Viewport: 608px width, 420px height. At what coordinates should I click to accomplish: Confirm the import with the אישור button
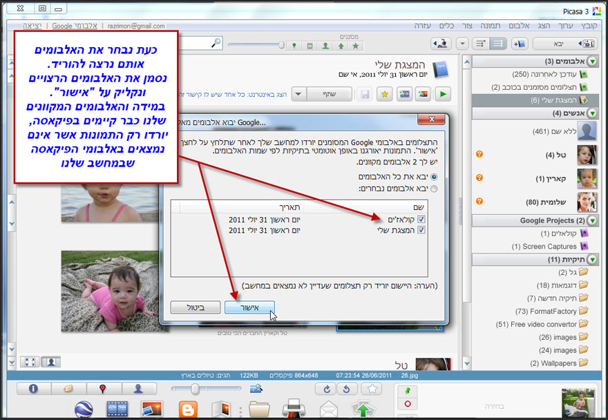point(249,307)
